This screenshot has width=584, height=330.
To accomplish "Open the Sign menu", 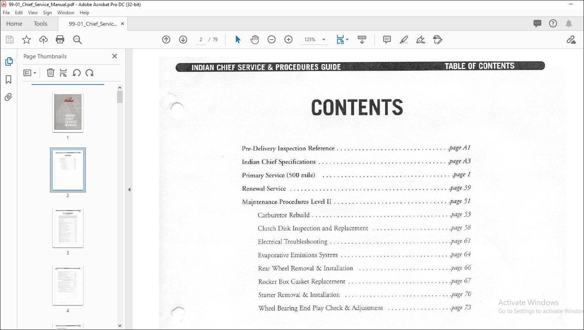I will (x=47, y=13).
